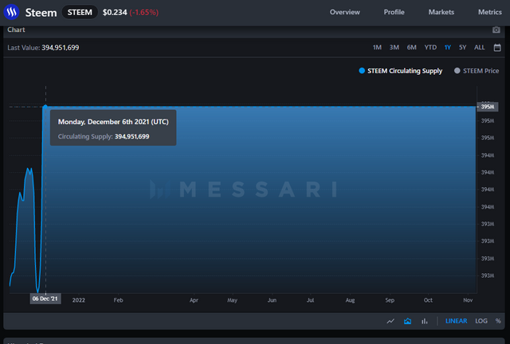Set chart scale to LOG

[x=481, y=321]
